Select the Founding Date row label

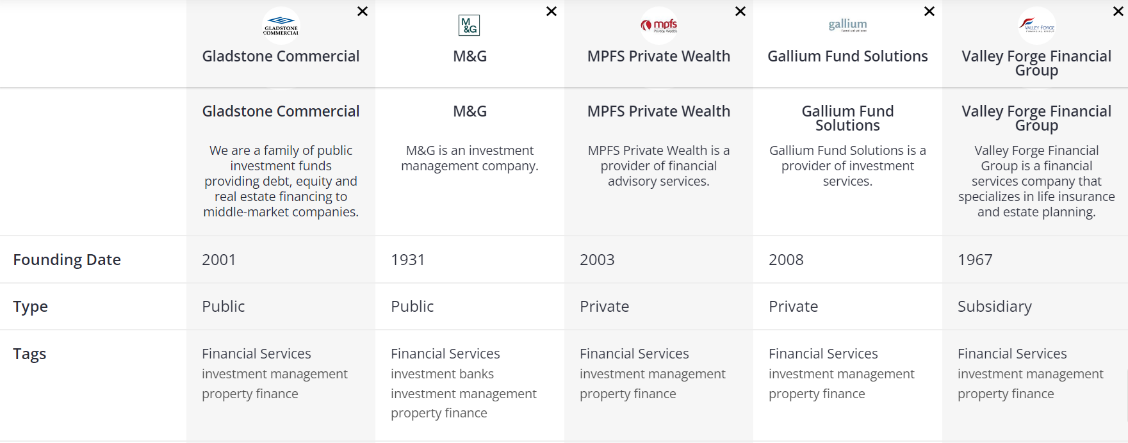point(67,260)
